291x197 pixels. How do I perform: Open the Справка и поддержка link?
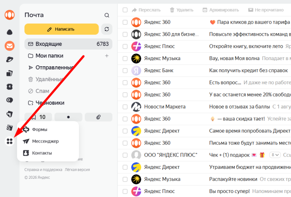pos(43,170)
